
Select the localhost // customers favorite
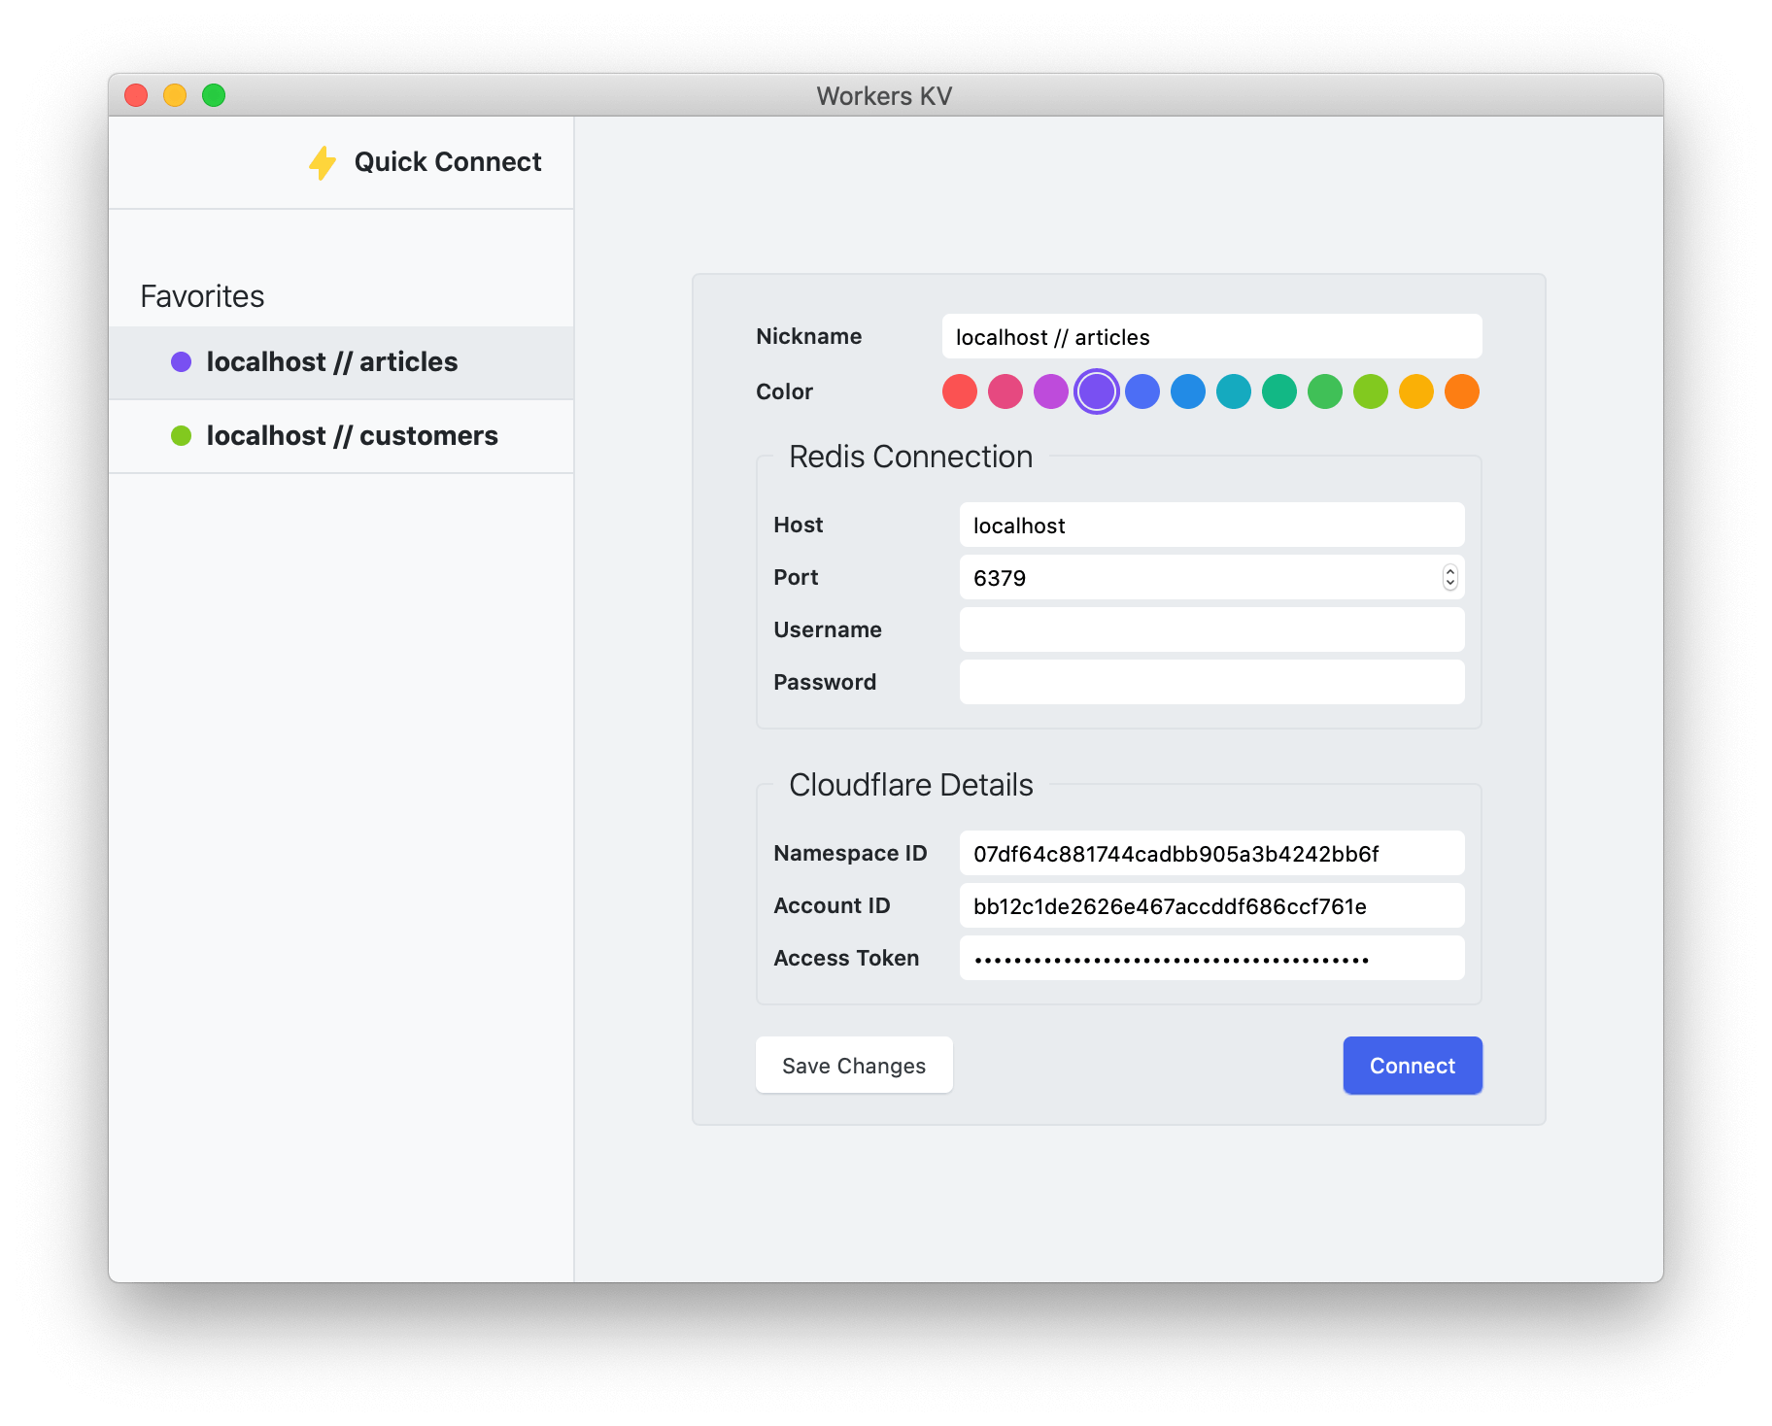click(341, 436)
